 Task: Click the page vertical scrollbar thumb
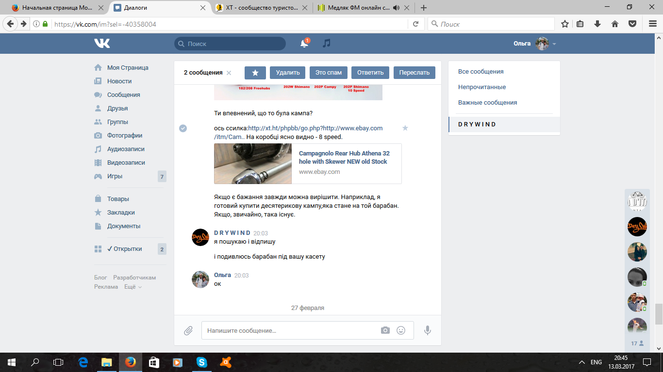point(659,314)
